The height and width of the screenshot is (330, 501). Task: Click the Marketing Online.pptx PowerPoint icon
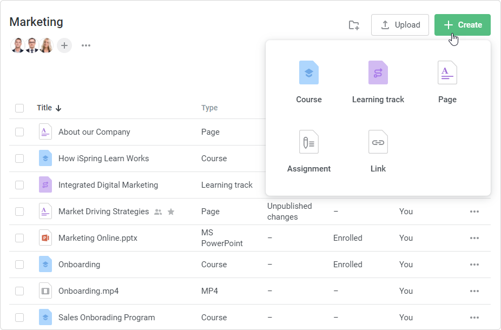click(x=45, y=238)
